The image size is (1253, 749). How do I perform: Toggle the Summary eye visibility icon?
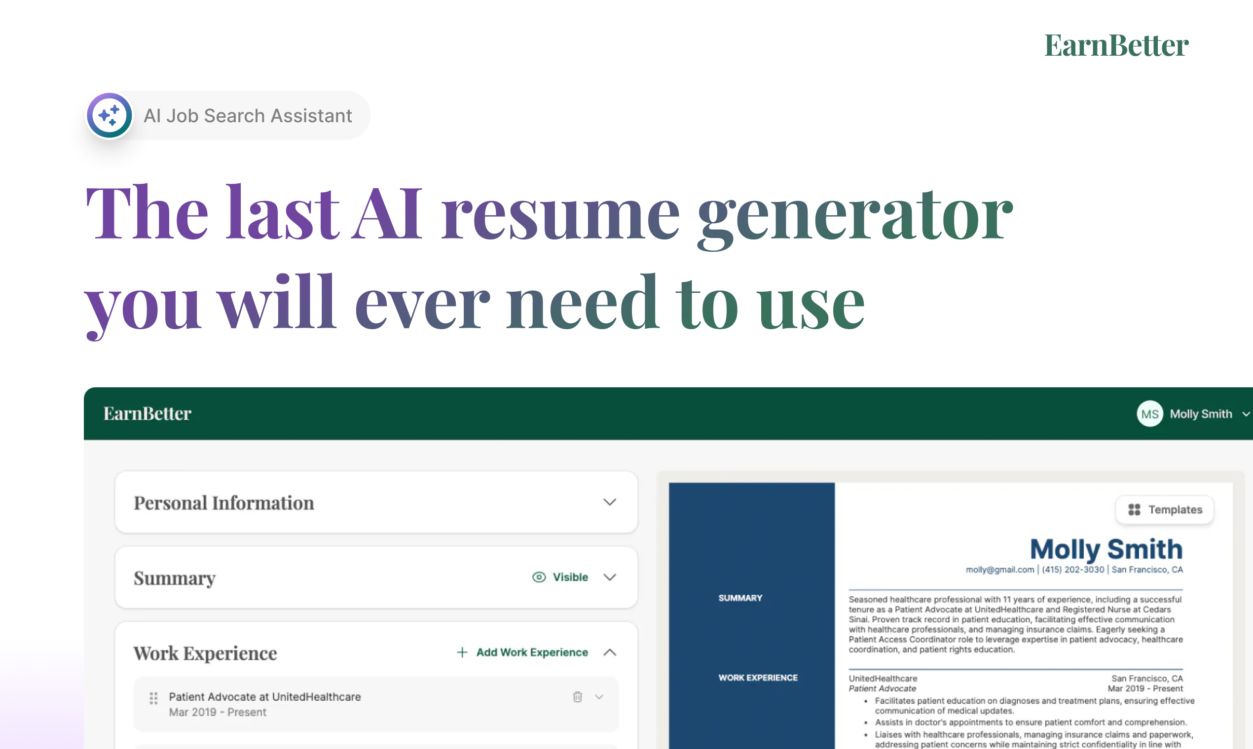click(x=539, y=578)
